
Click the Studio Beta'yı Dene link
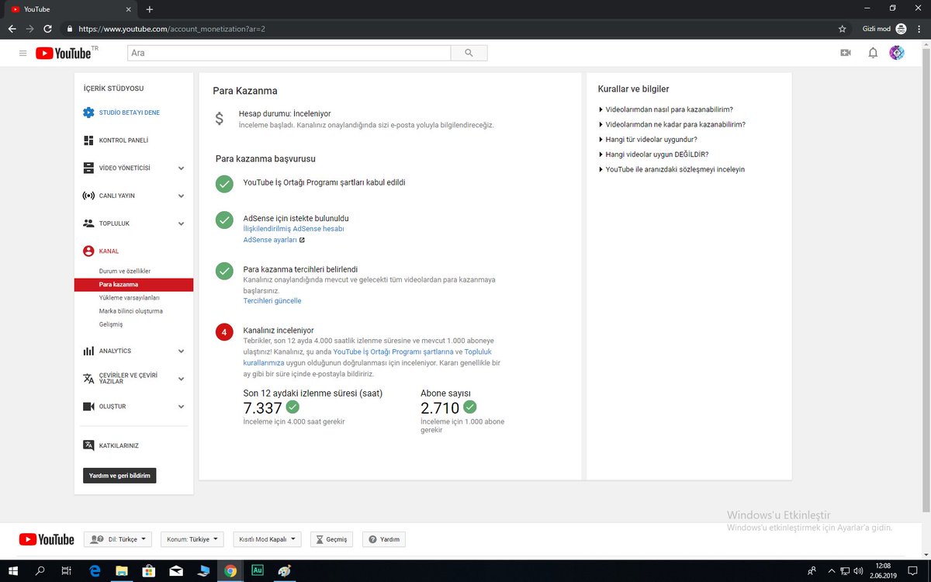point(129,113)
